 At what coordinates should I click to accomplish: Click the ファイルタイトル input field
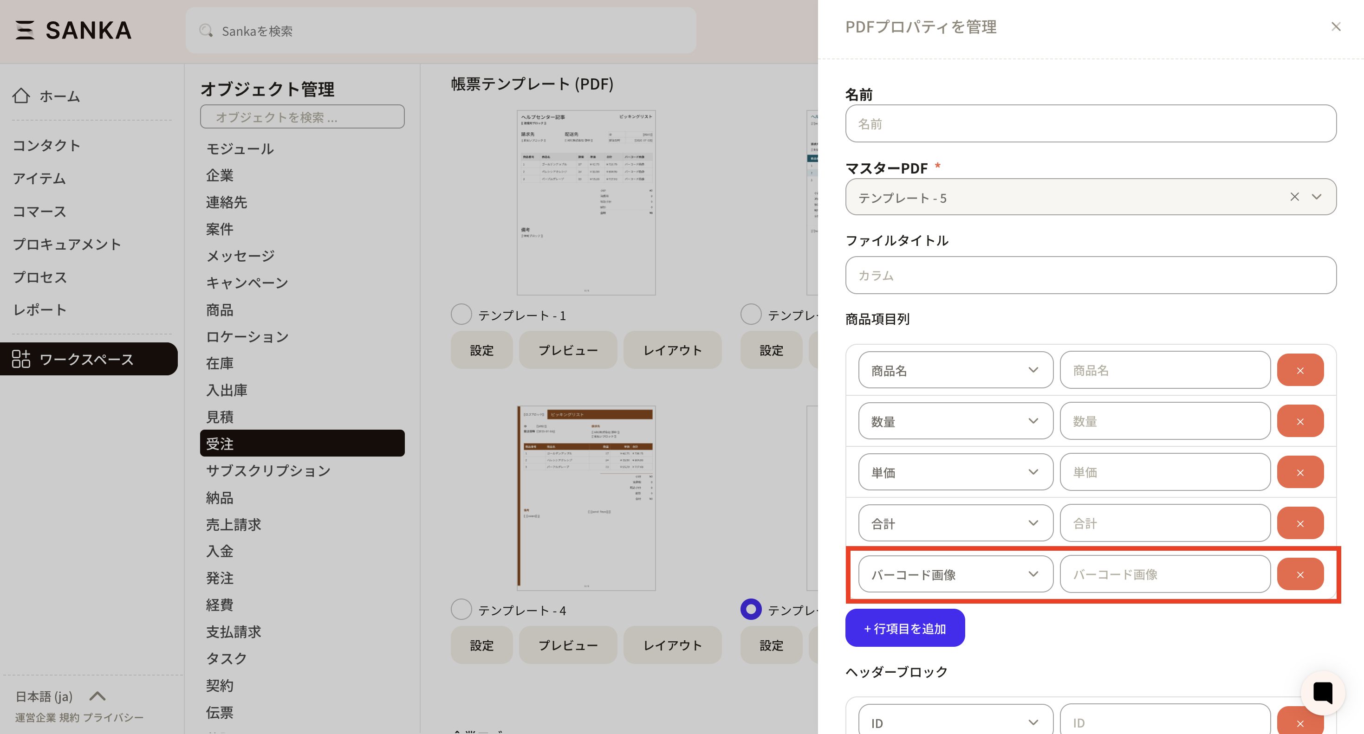click(x=1090, y=276)
